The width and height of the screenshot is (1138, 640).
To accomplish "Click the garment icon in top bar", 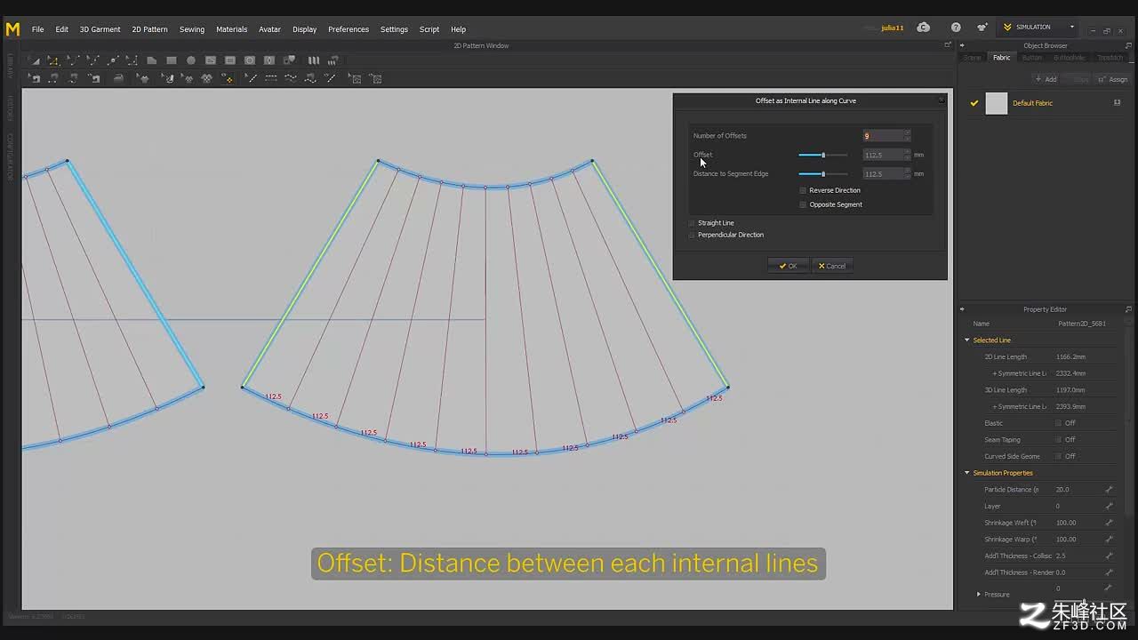I will tap(982, 28).
